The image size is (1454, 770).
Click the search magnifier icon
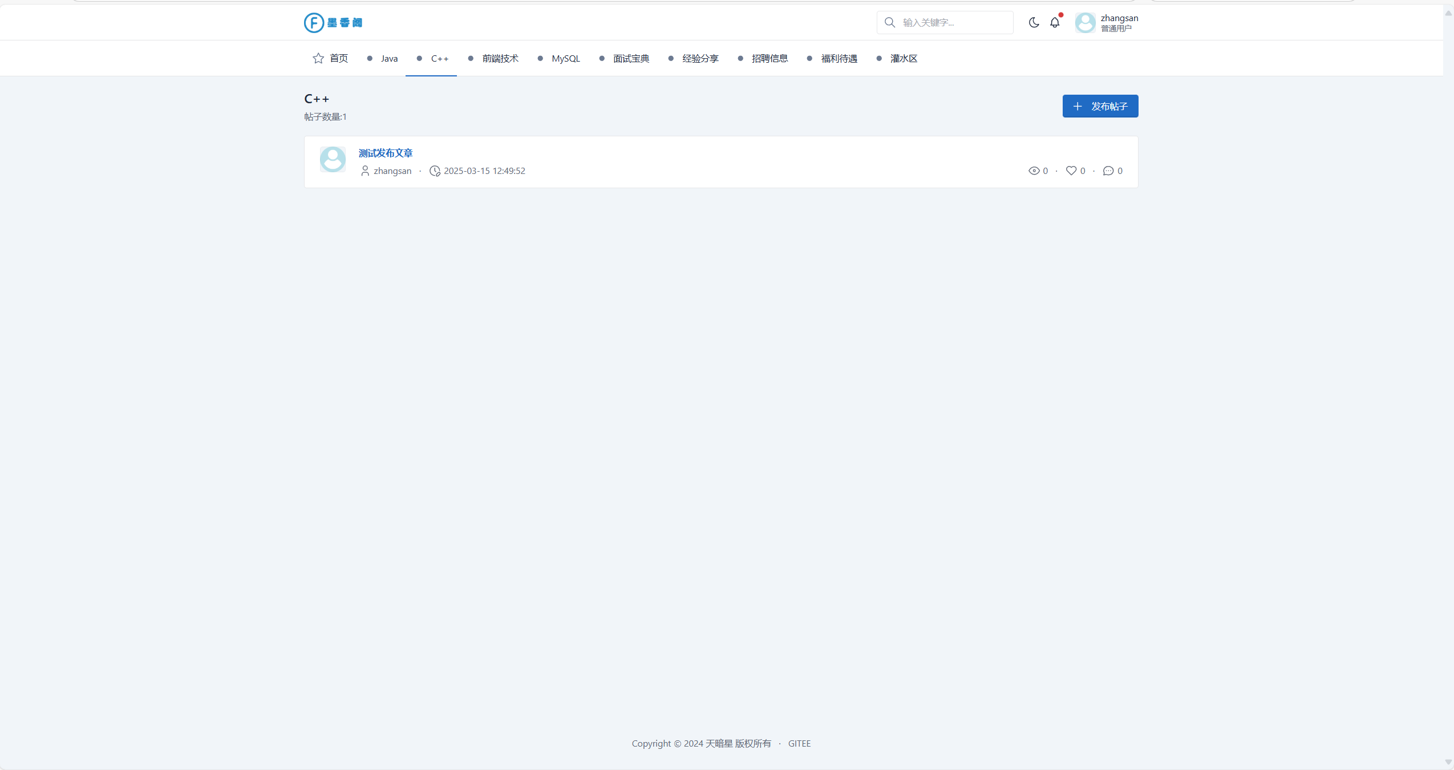890,23
